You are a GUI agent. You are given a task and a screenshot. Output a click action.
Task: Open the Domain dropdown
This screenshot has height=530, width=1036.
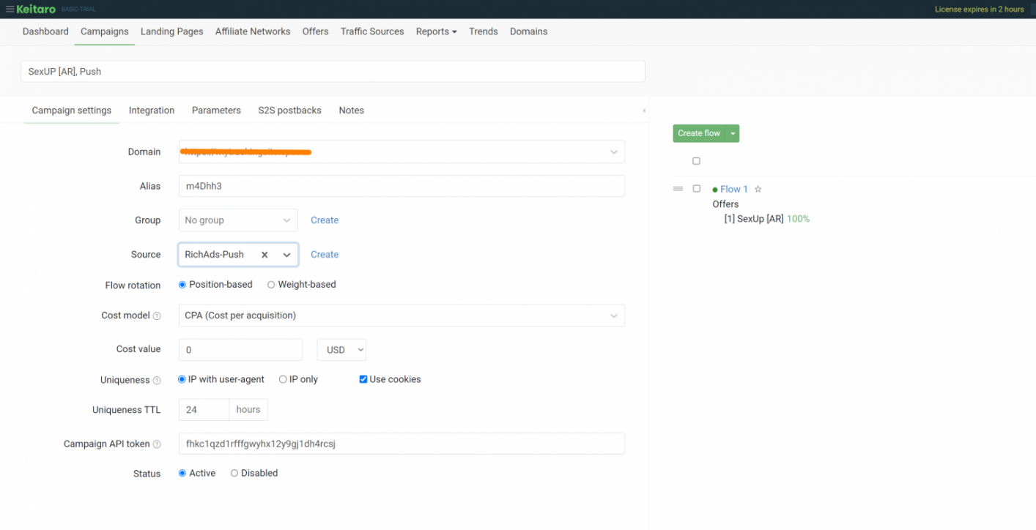click(402, 152)
